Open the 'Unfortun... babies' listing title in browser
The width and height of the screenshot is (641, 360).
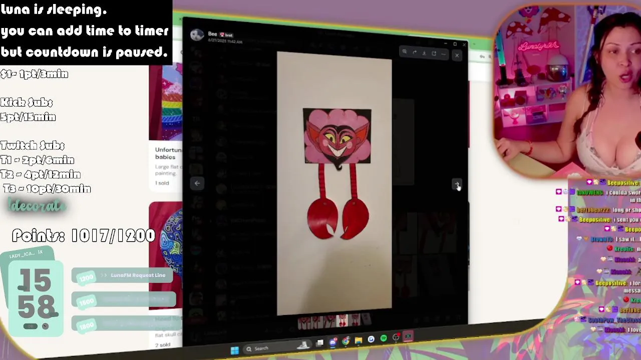pos(168,153)
